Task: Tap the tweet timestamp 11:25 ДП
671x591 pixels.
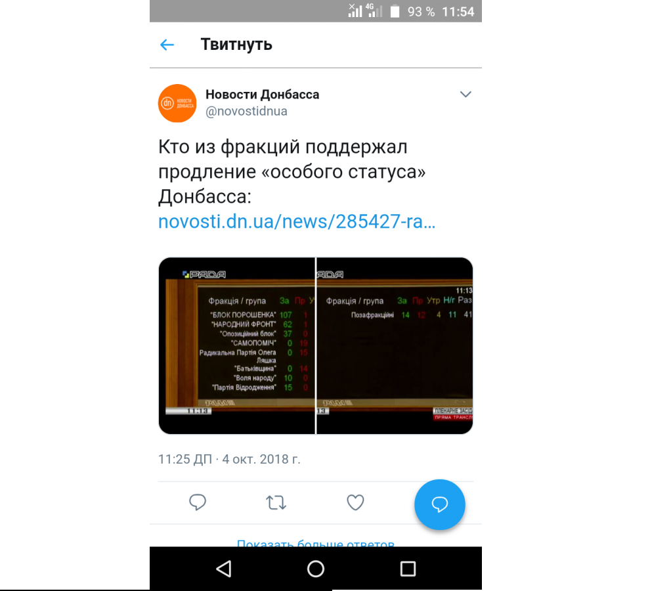Action: click(x=185, y=459)
